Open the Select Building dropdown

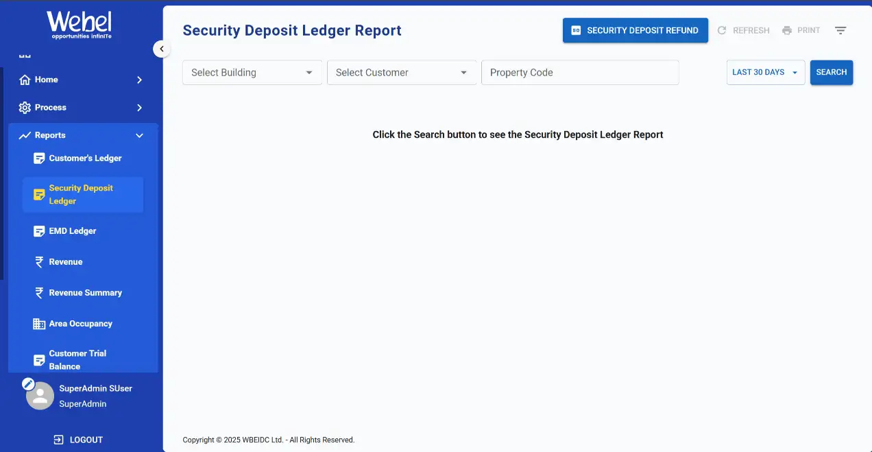252,73
